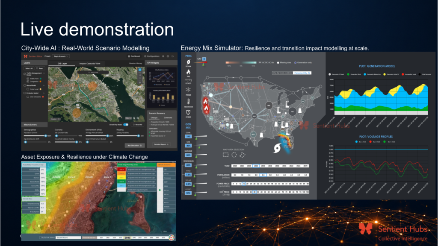Click green play arrow in Climate Scenarios
Image resolution: width=438 pixels, height=246 pixels.
pos(160,190)
